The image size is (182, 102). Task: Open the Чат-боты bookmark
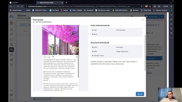(54, 10)
